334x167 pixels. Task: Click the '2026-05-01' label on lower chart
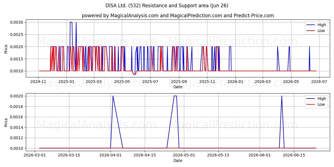pyautogui.click(x=184, y=155)
